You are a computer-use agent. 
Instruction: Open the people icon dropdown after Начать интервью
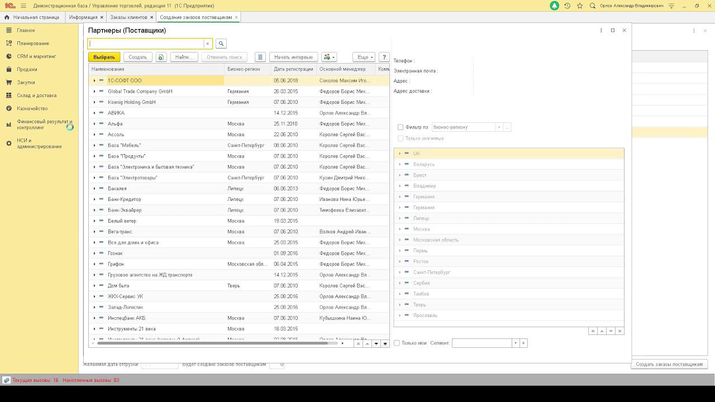(x=329, y=57)
